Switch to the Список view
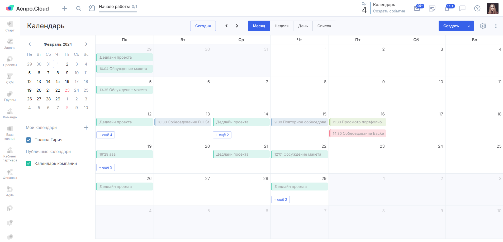This screenshot has height=242, width=503. click(x=324, y=26)
